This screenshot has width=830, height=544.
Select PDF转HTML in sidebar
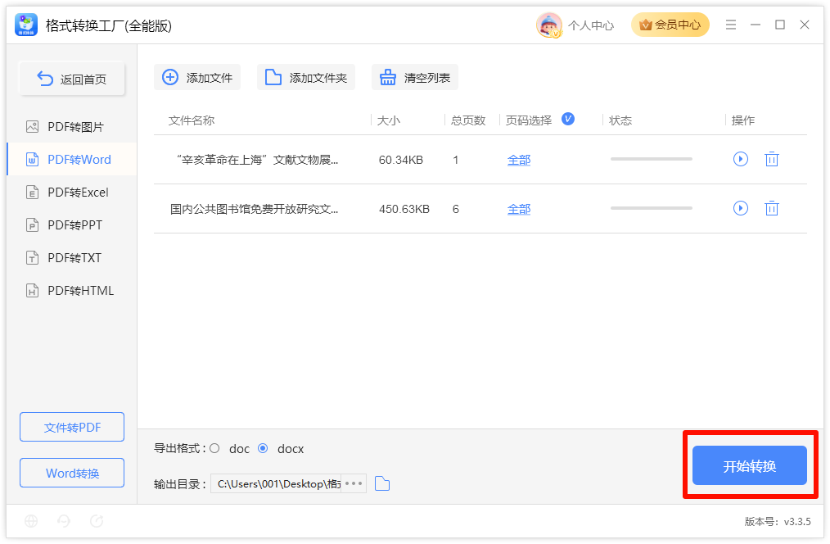pos(72,291)
